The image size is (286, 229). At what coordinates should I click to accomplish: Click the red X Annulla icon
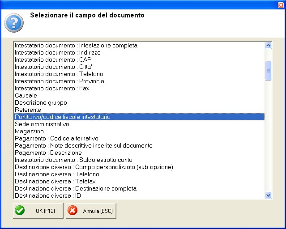coord(73,210)
